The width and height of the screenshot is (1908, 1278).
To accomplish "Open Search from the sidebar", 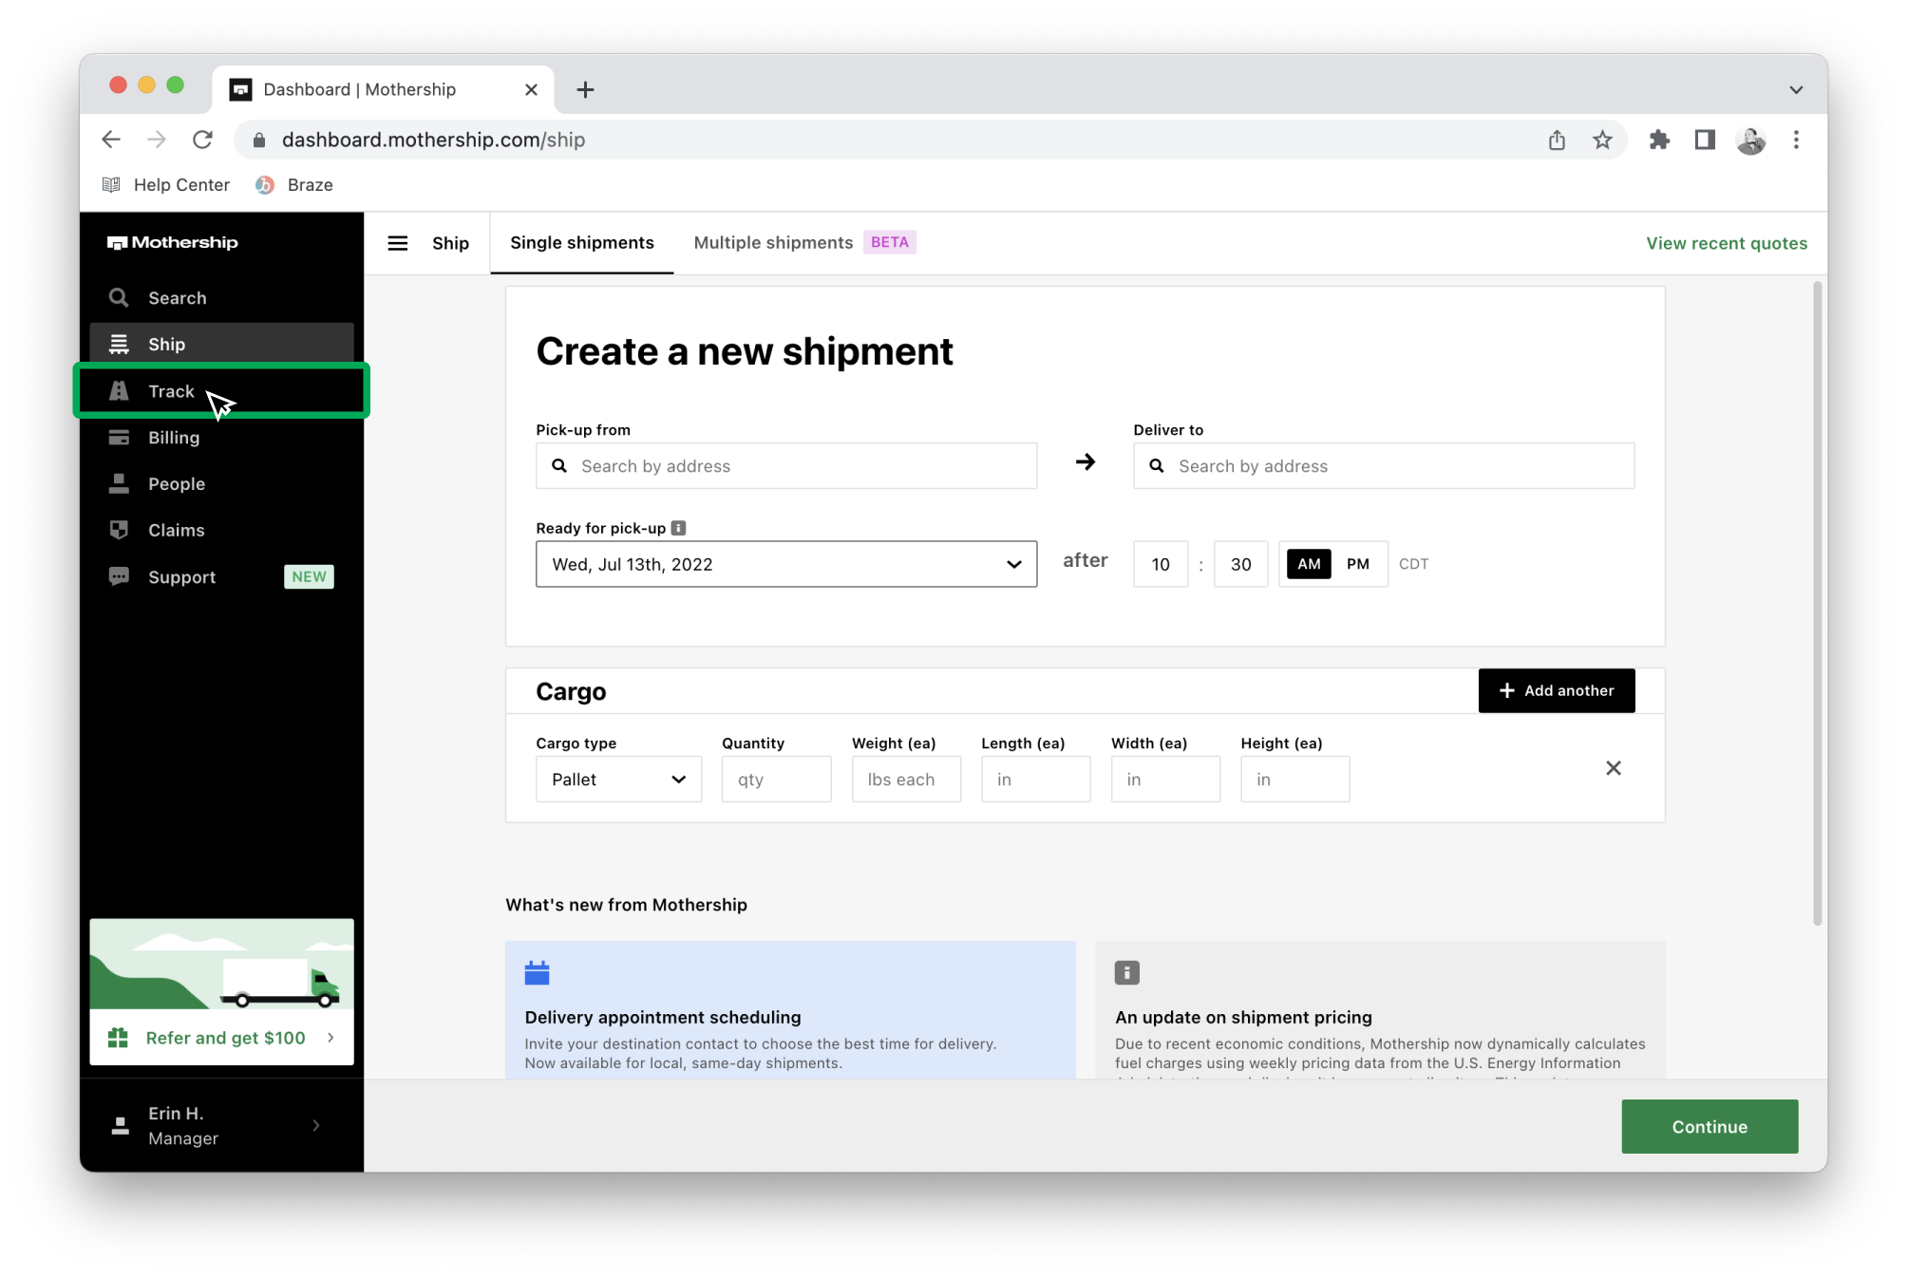I will coord(221,298).
